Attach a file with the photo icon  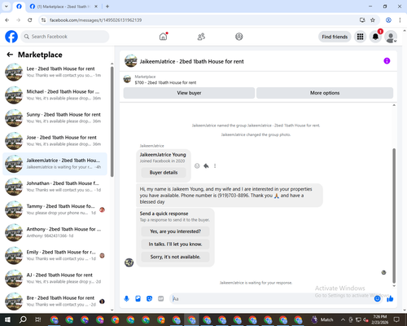138,299
